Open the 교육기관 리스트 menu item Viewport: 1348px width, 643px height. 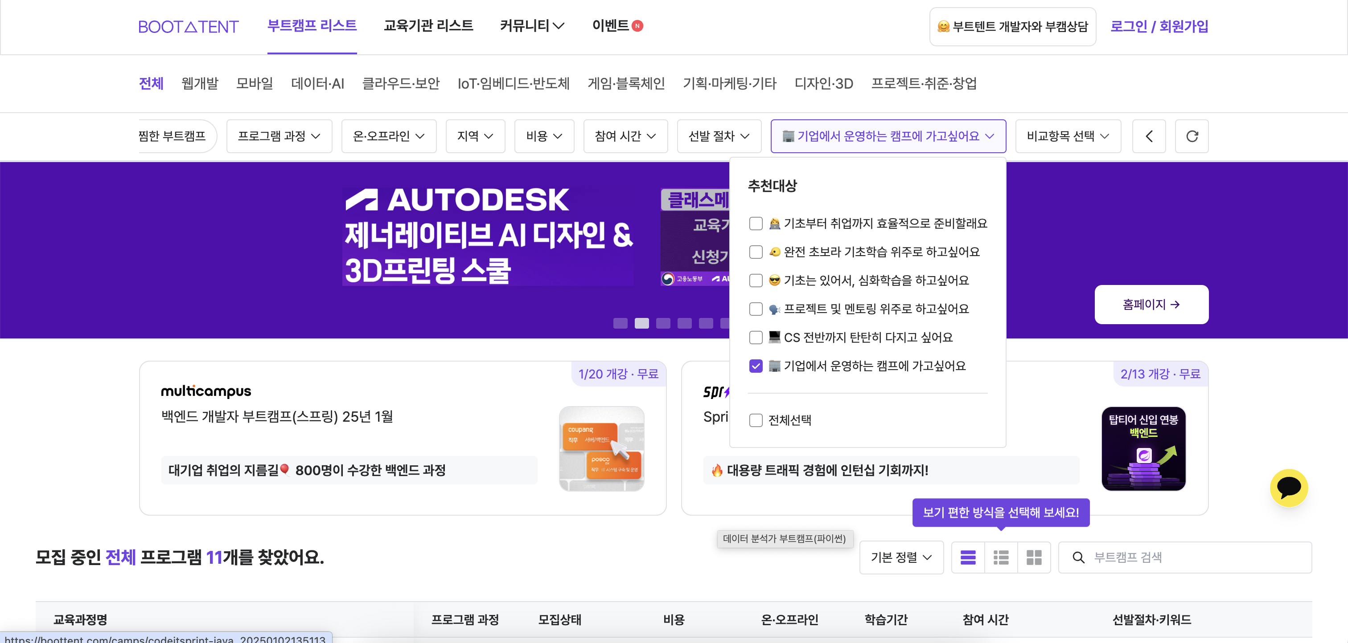[x=428, y=26]
